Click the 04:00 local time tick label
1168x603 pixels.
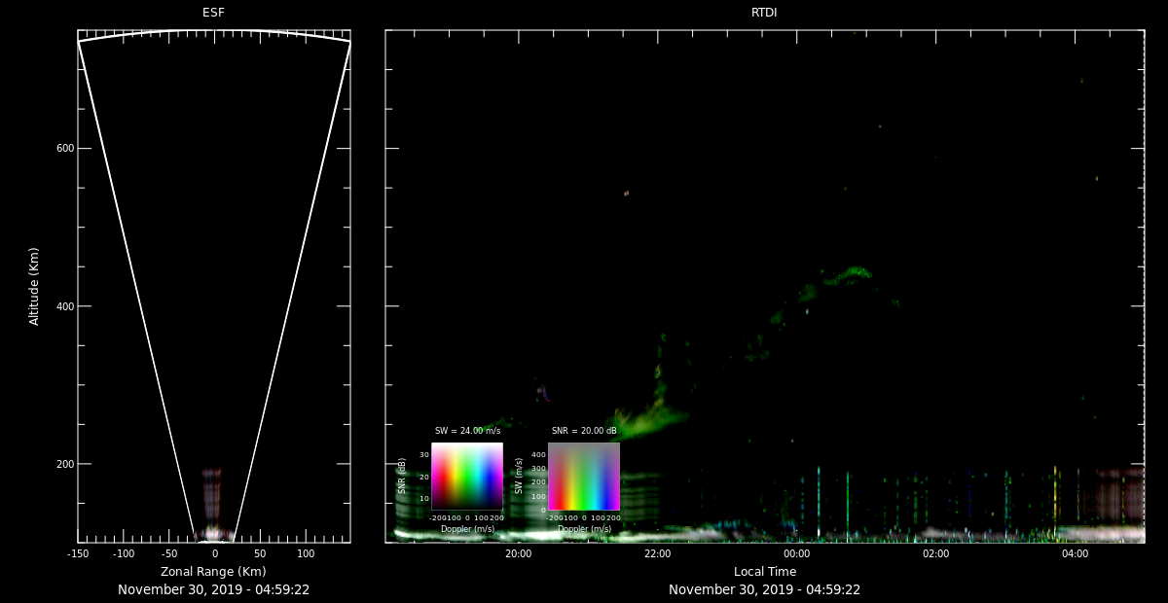tap(1075, 553)
